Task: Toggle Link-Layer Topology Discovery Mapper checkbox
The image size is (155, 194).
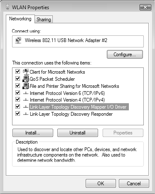Action: 17,107
